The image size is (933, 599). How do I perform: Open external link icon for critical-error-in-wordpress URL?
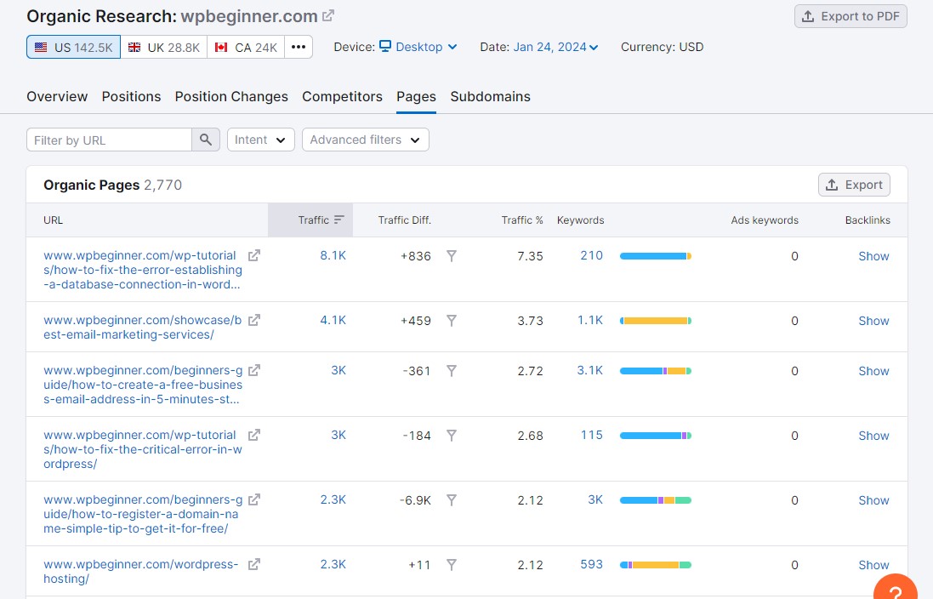tap(254, 436)
